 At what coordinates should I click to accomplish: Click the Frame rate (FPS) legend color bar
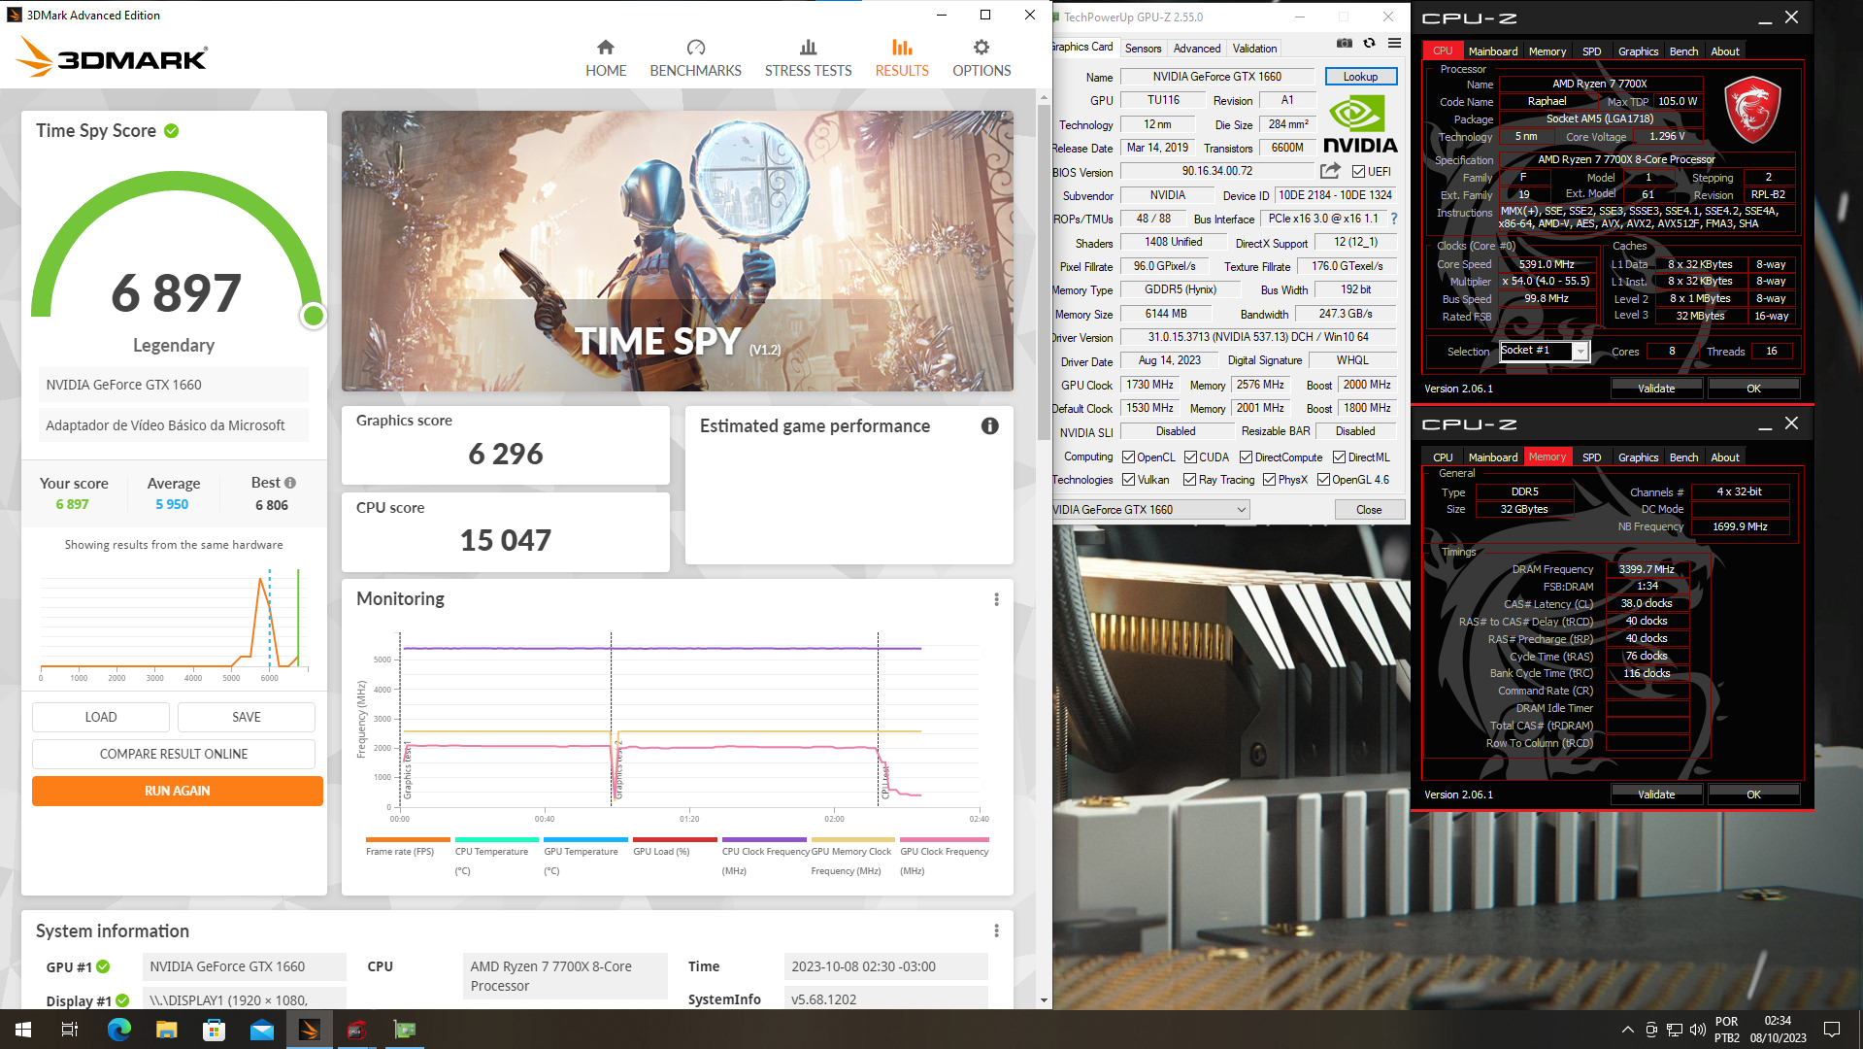point(408,839)
